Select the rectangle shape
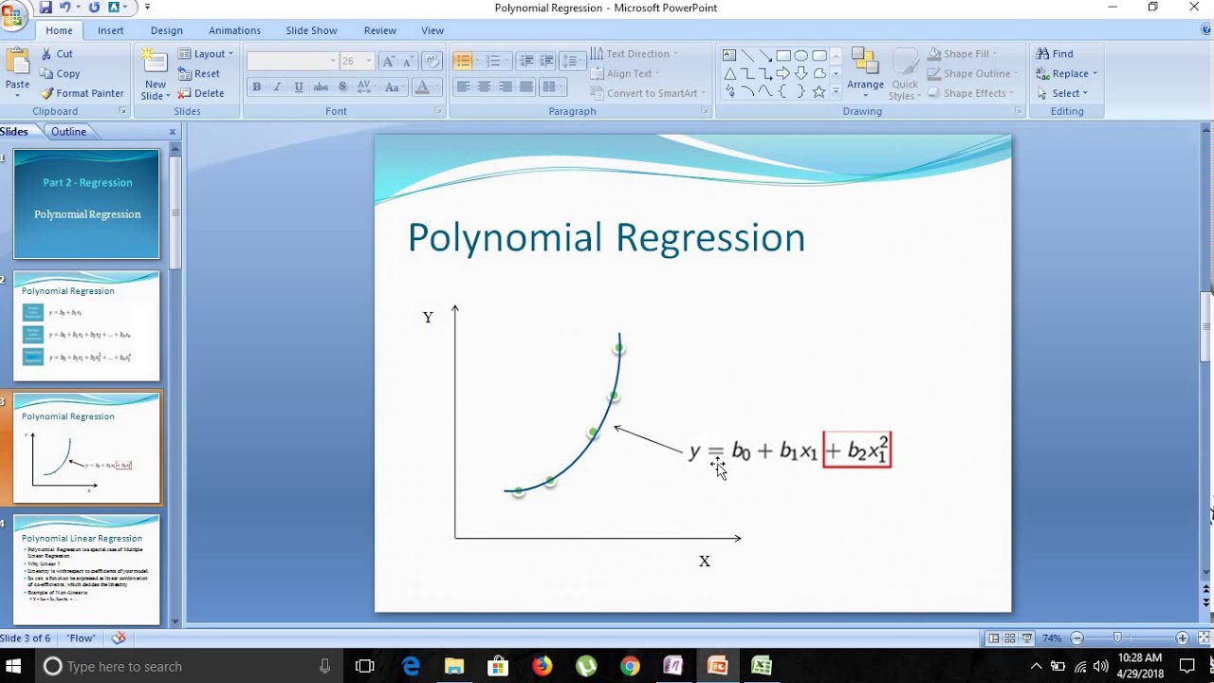This screenshot has width=1214, height=683. coord(783,55)
